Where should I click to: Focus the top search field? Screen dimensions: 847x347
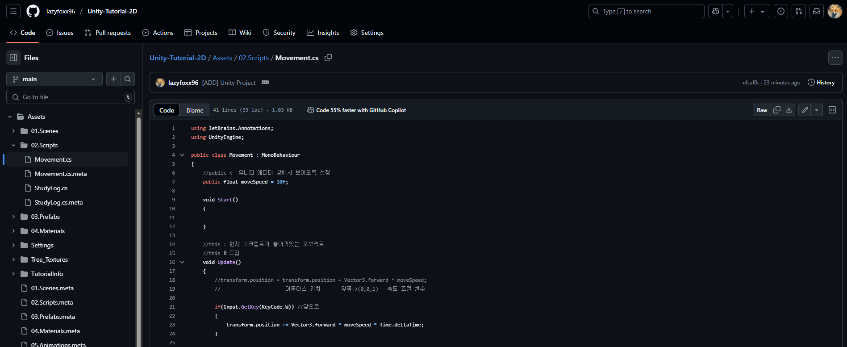pyautogui.click(x=646, y=11)
